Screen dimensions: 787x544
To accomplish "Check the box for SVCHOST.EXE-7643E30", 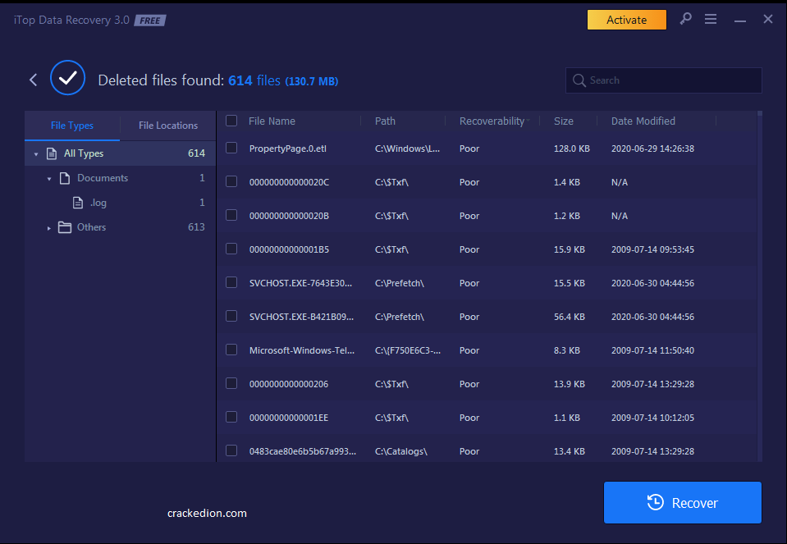I will 231,282.
